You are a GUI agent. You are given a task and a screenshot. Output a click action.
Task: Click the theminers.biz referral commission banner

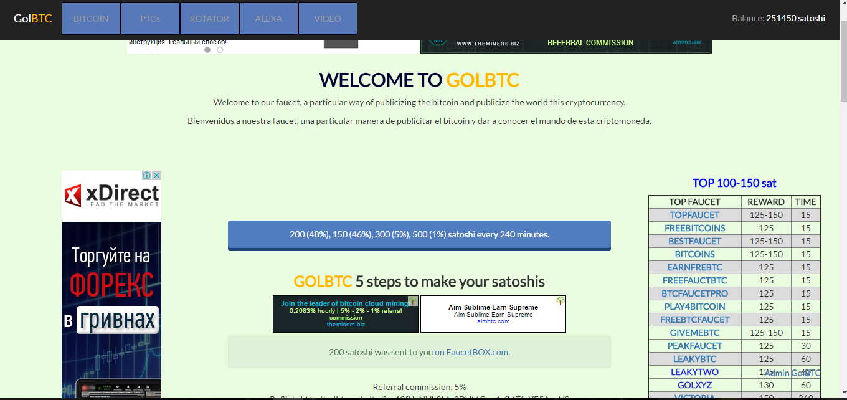point(565,45)
